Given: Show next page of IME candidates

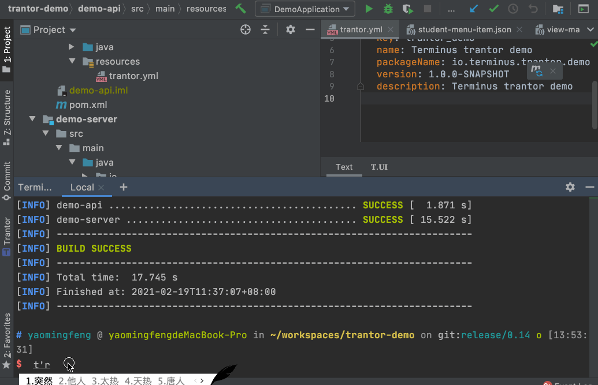Looking at the screenshot, I should [202, 380].
